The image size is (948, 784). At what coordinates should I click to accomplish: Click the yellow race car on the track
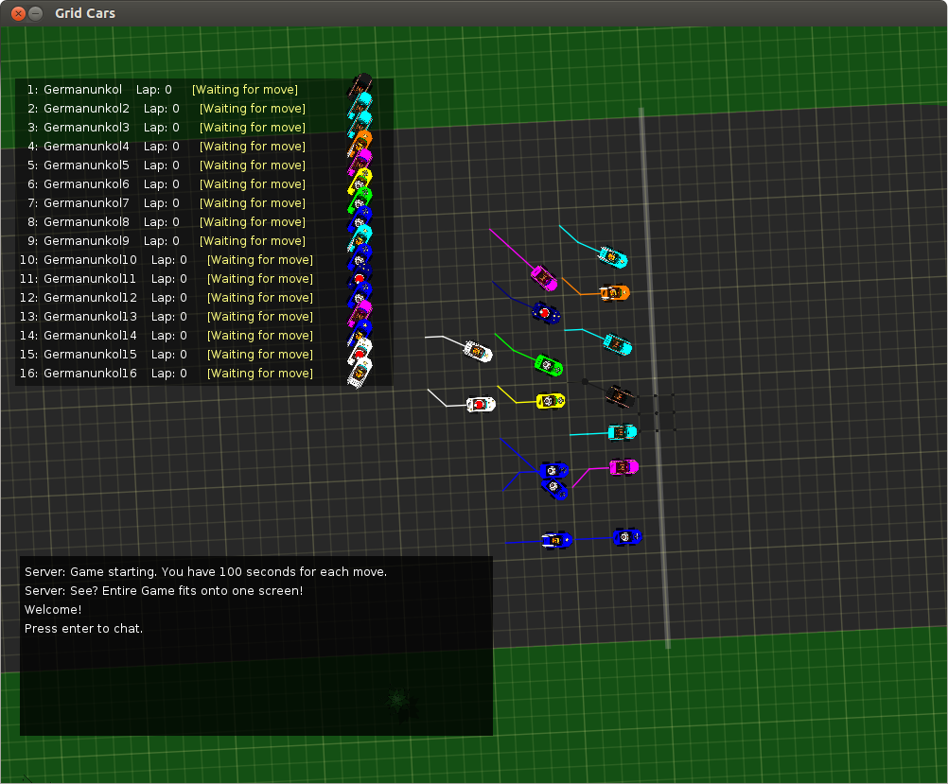point(551,401)
